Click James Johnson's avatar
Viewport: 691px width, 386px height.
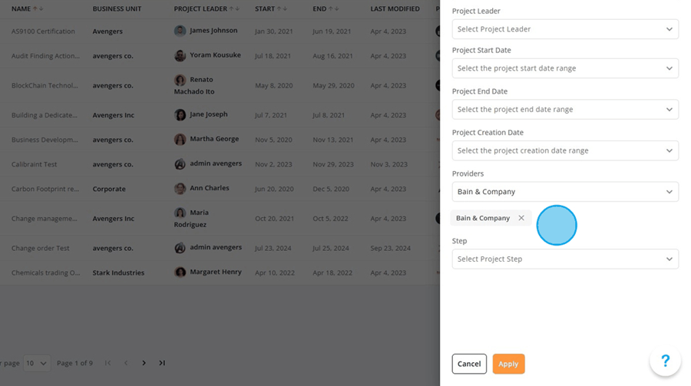[180, 31]
